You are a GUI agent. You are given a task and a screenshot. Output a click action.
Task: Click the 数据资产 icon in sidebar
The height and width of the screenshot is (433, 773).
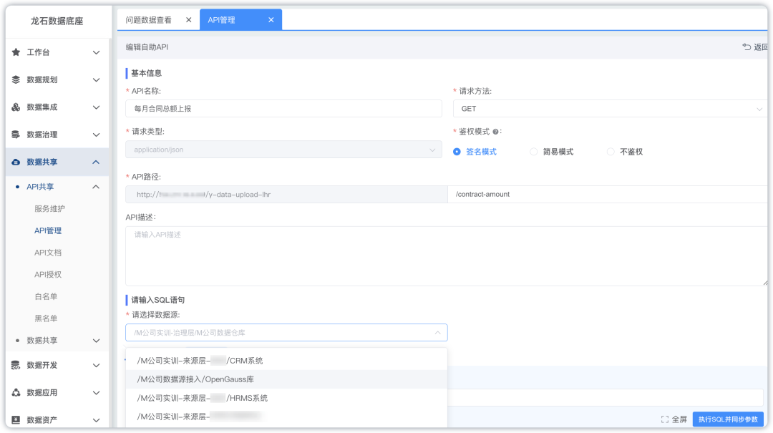(x=16, y=419)
